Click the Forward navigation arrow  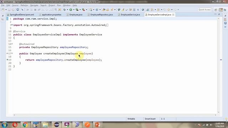175,10
